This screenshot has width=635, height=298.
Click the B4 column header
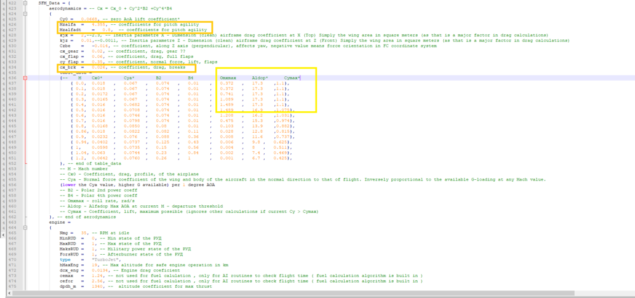point(190,78)
